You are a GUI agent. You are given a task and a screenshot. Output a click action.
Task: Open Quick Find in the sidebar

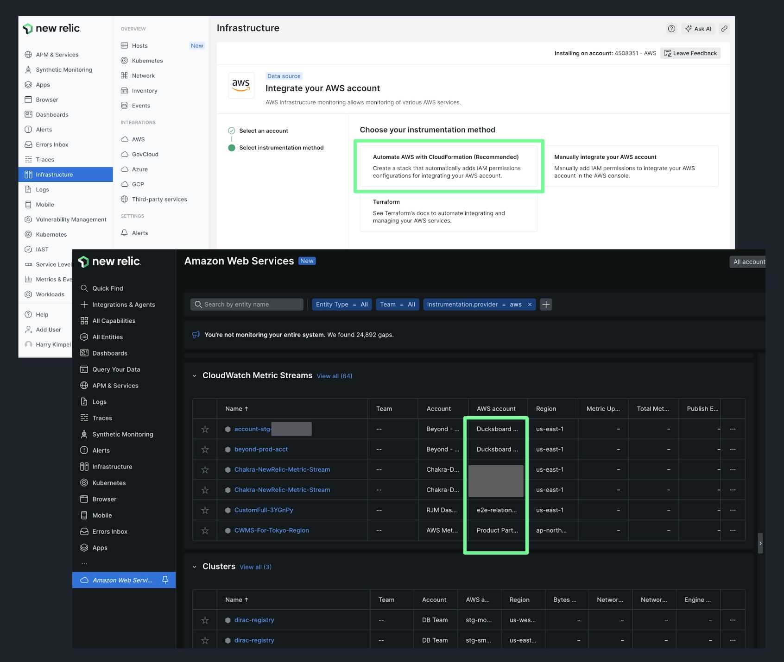[x=107, y=288]
